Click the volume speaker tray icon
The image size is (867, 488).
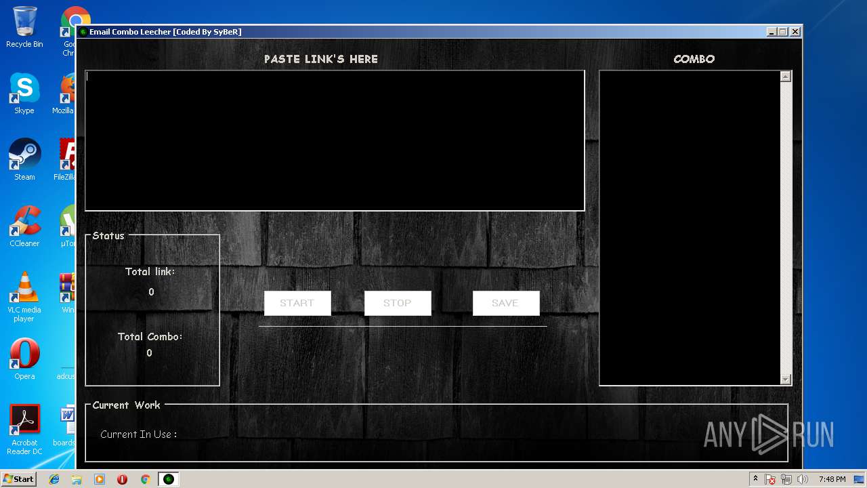[803, 479]
